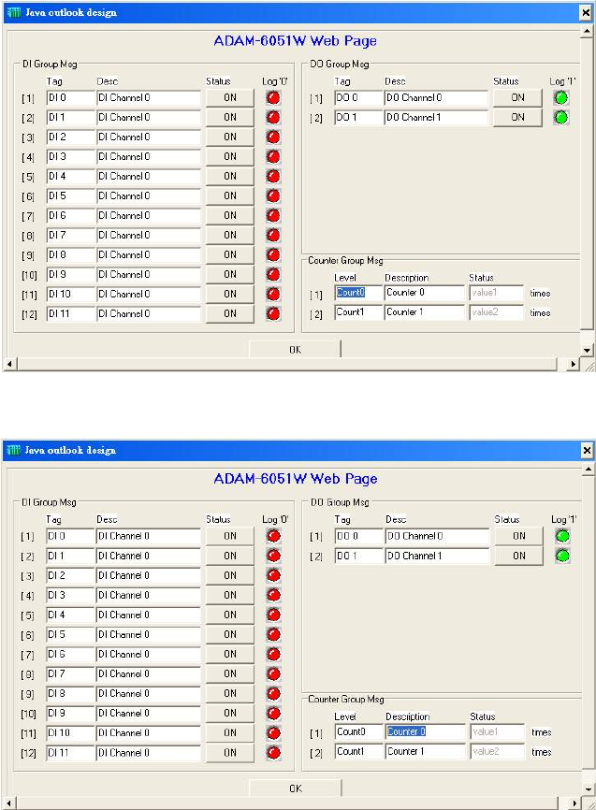Click the red LED for DI 2 in upper window

pos(273,137)
